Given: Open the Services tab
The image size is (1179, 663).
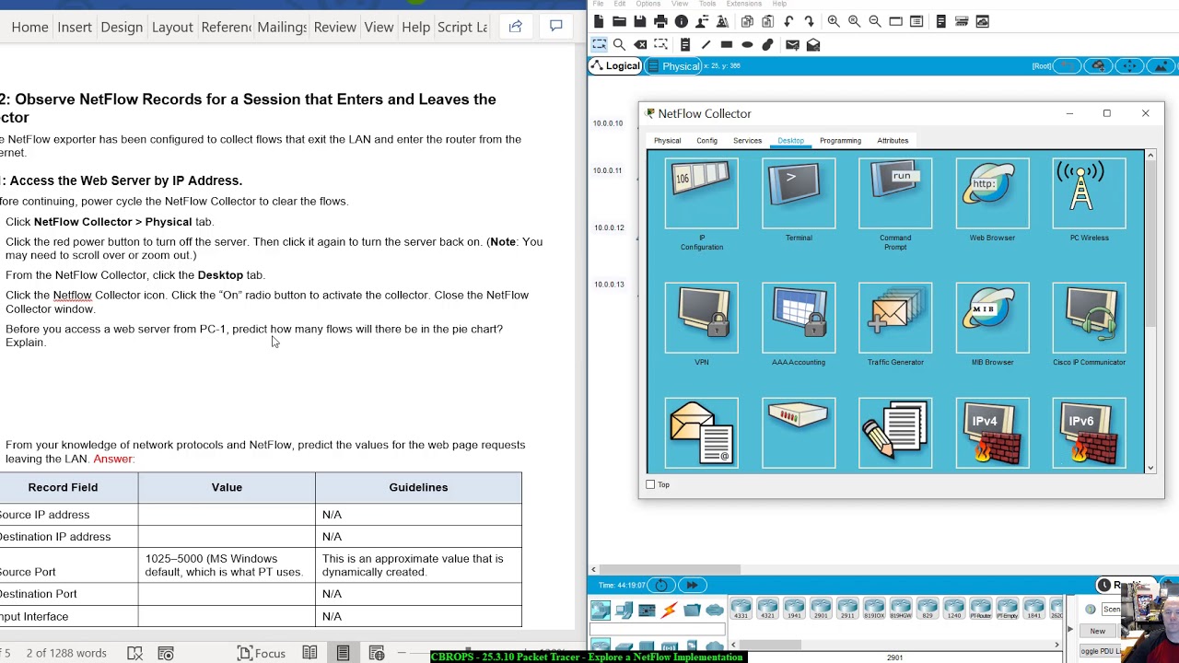Looking at the screenshot, I should (747, 141).
